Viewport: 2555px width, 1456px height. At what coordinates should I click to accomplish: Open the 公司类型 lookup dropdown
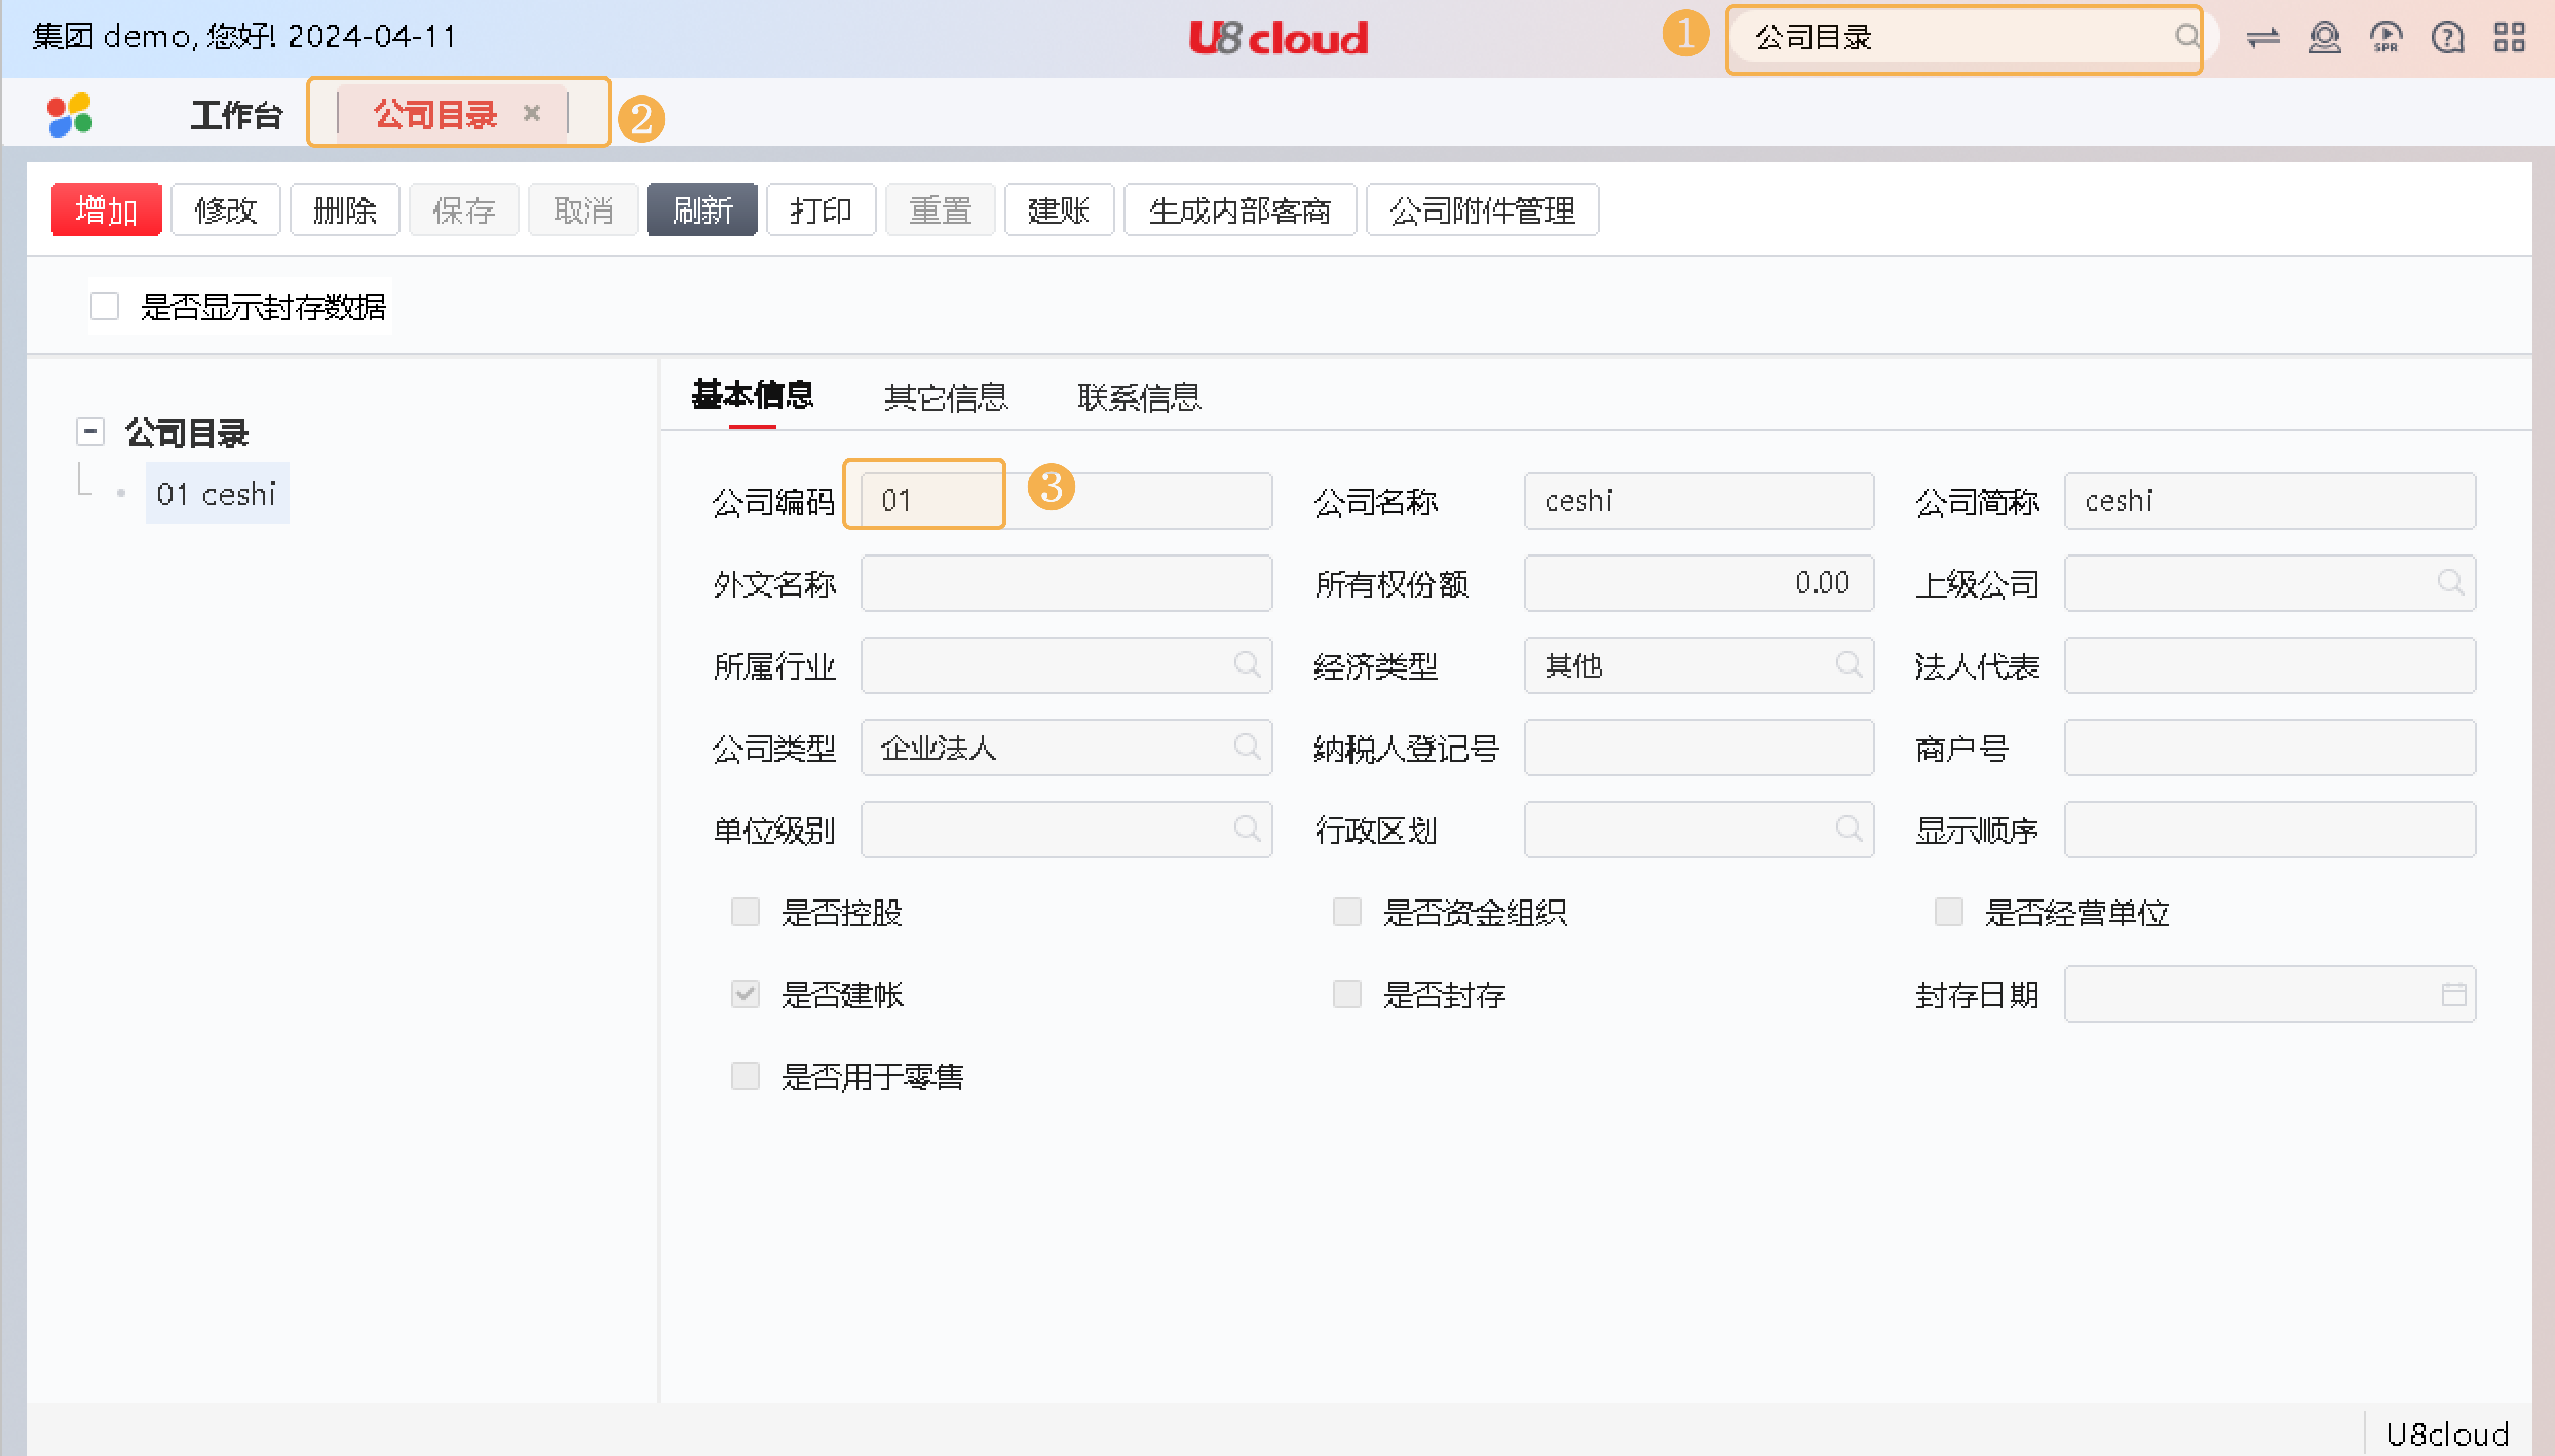coord(1246,747)
